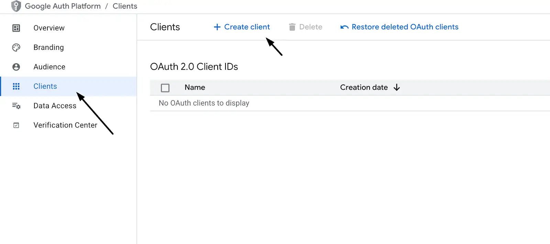Click the plus icon beside Create client
Viewport: 550px width, 244px height.
point(217,27)
